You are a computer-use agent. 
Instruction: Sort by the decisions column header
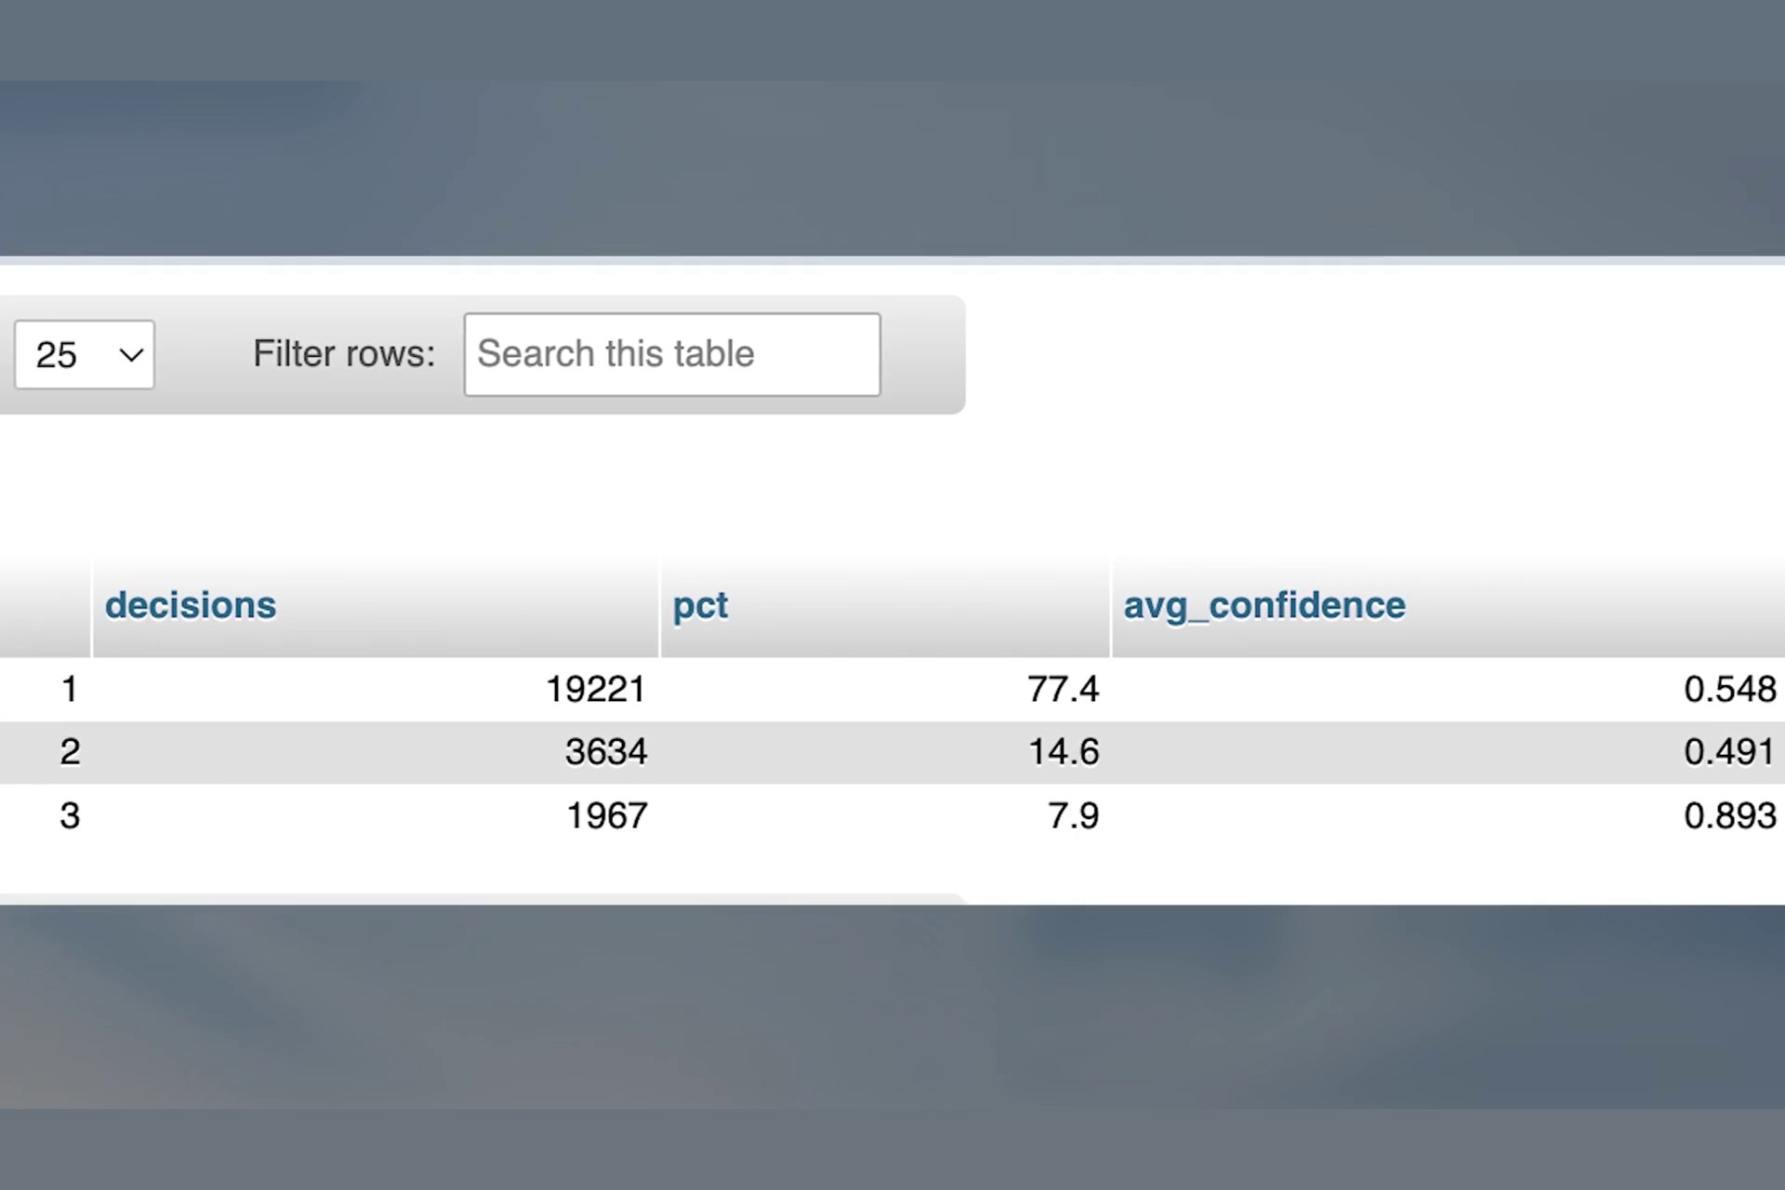point(191,605)
